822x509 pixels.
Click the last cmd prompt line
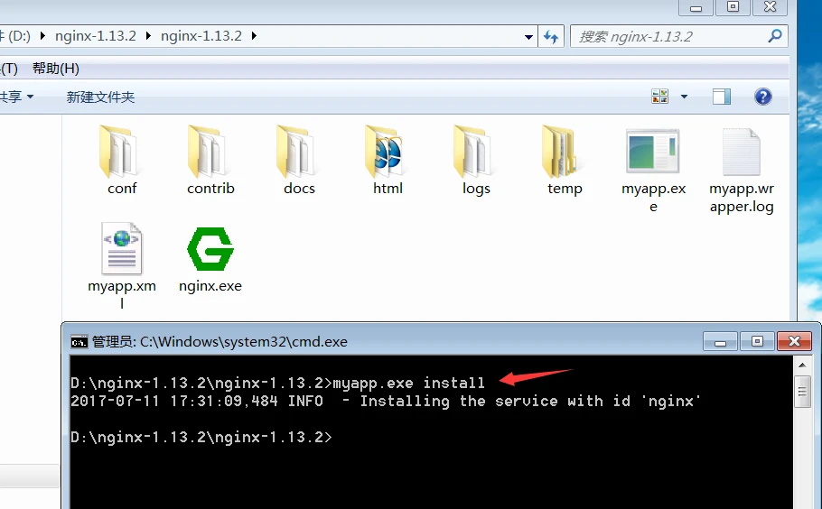201,438
